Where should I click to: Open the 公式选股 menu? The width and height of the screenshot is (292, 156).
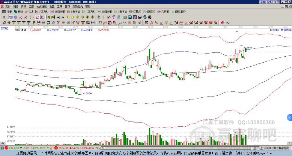click(x=41, y=7)
